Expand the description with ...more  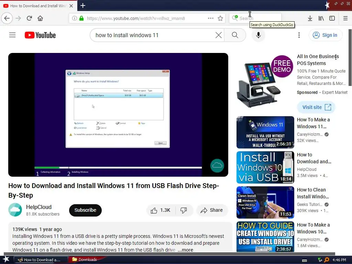(185, 250)
